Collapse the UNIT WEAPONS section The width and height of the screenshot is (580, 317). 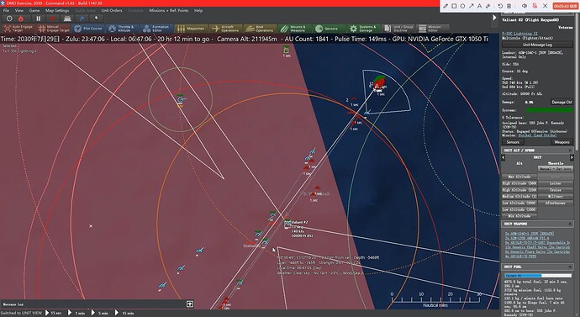tap(570, 224)
